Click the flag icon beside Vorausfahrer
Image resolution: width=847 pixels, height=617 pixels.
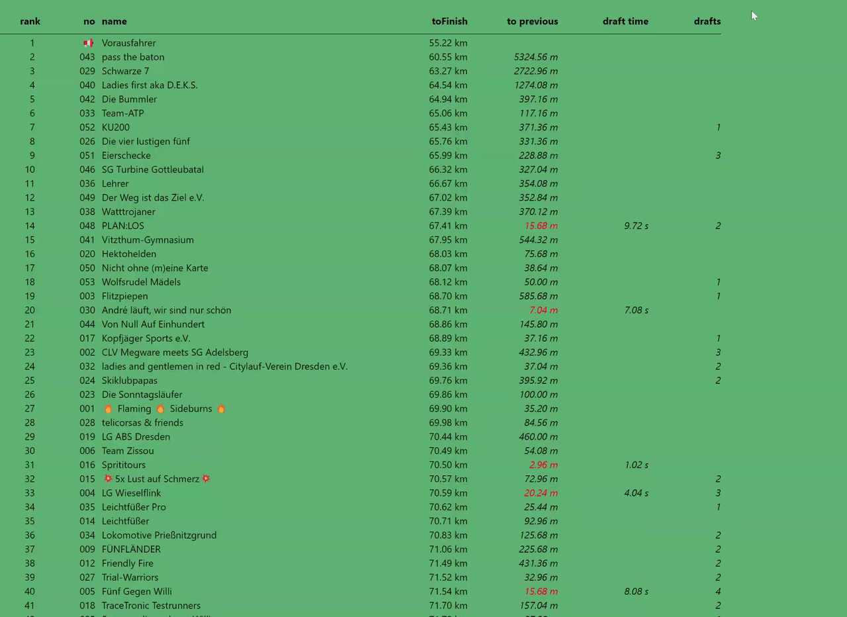(88, 43)
